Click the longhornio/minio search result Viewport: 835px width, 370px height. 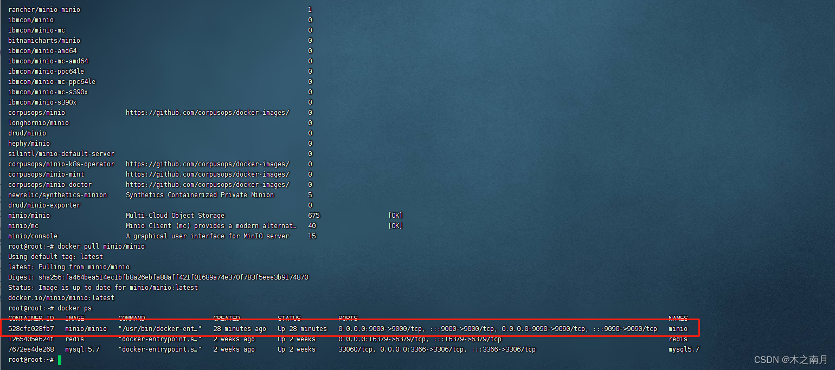(38, 123)
